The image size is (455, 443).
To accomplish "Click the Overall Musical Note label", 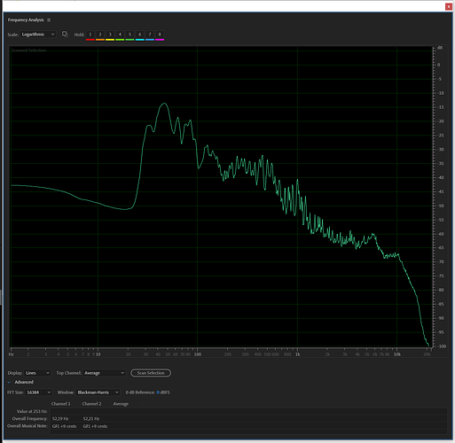I will 27,426.
